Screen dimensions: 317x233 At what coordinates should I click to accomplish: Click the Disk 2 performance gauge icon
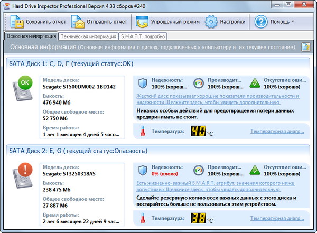199,170
